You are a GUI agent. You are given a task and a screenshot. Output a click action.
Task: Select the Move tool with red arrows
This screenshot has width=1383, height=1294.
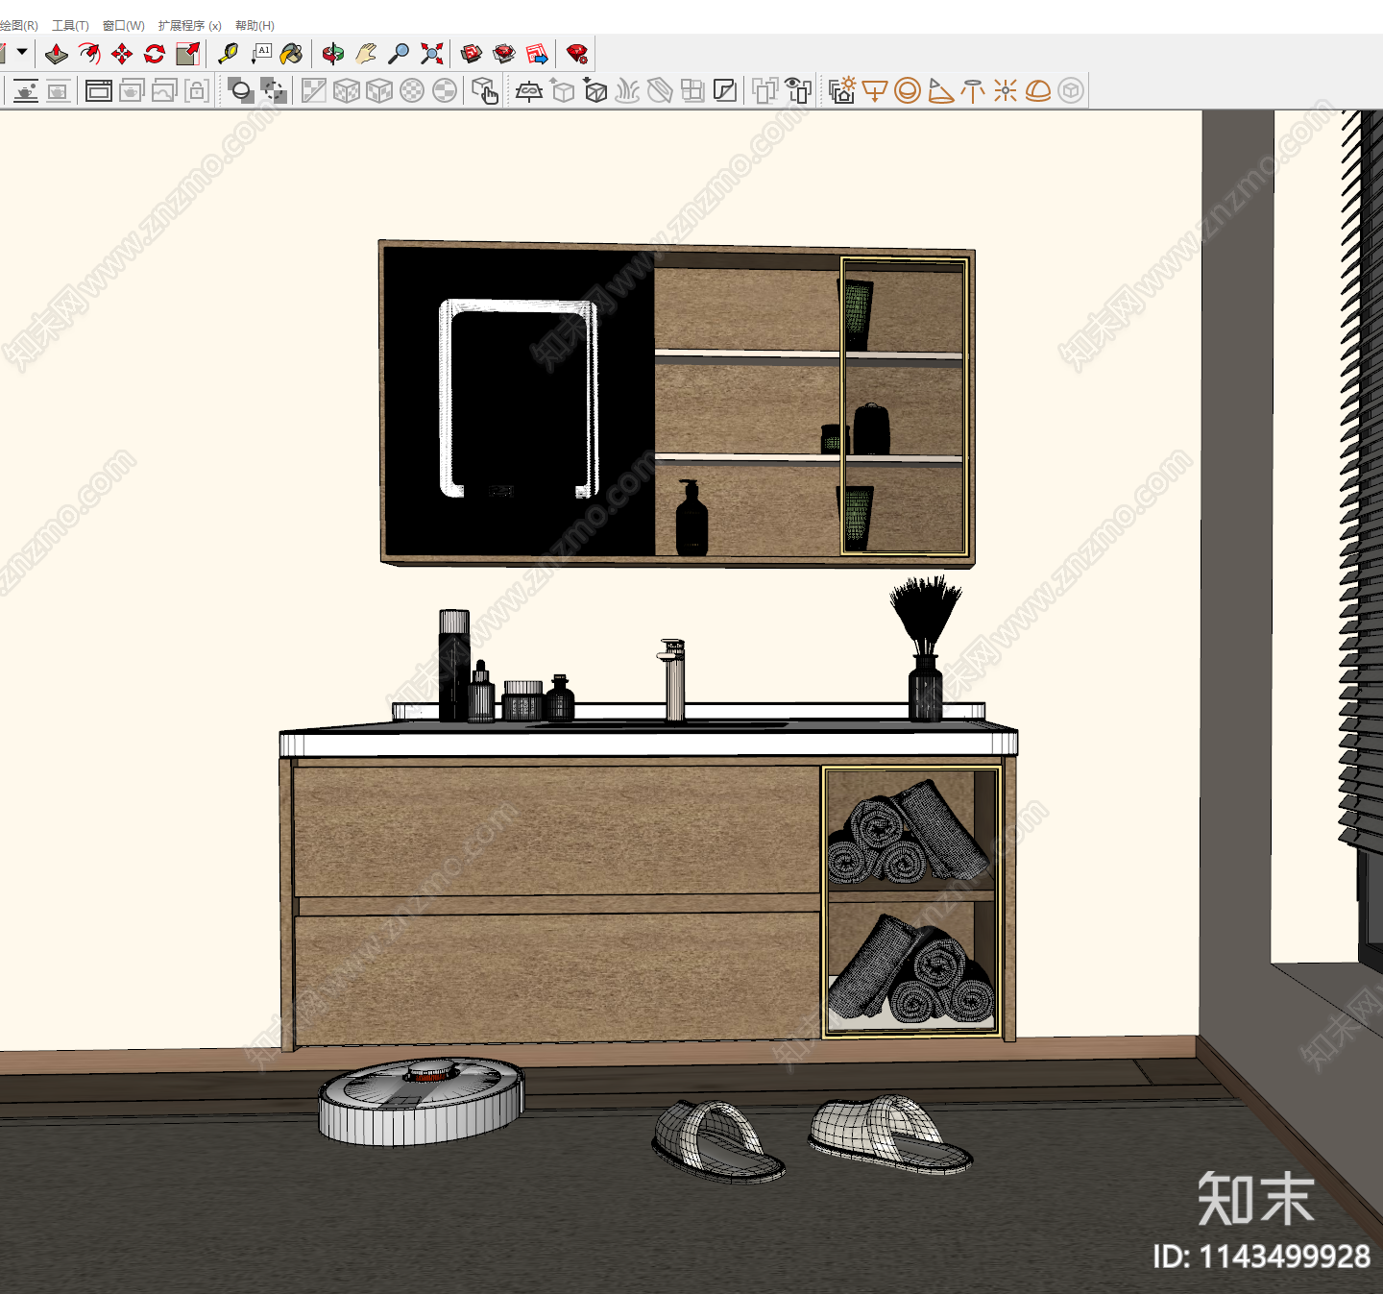pyautogui.click(x=122, y=54)
